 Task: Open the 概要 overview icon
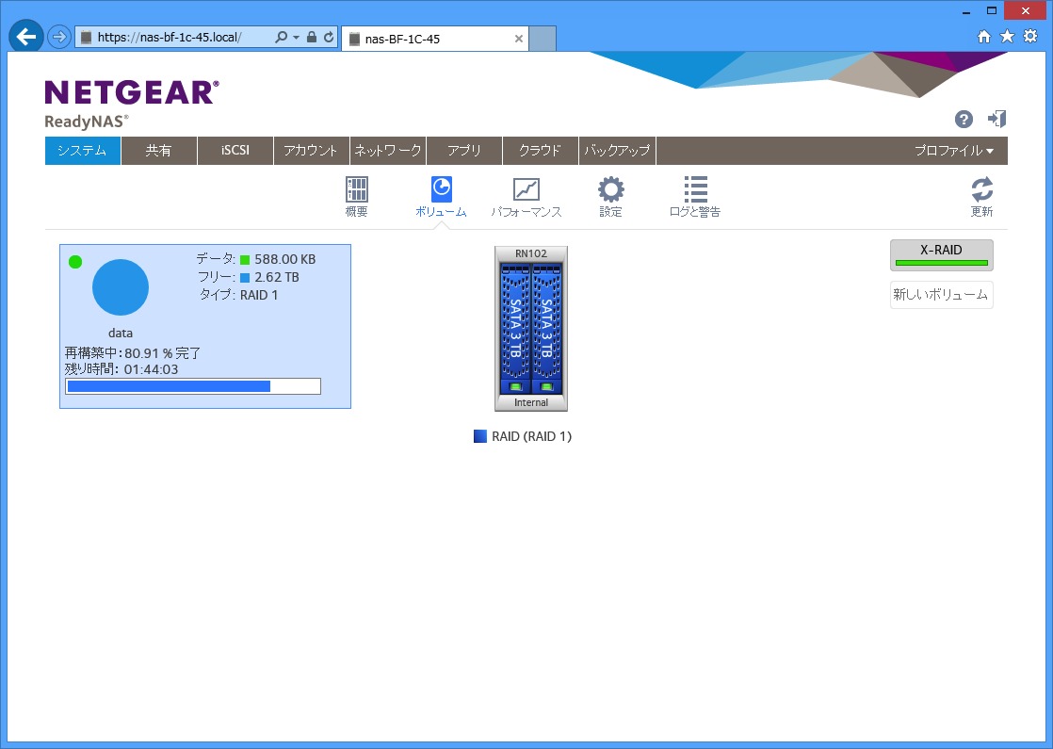click(x=357, y=190)
